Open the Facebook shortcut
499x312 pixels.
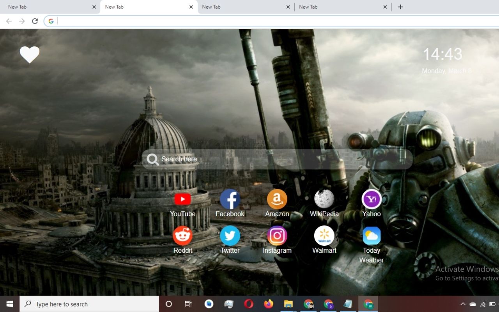click(x=230, y=199)
